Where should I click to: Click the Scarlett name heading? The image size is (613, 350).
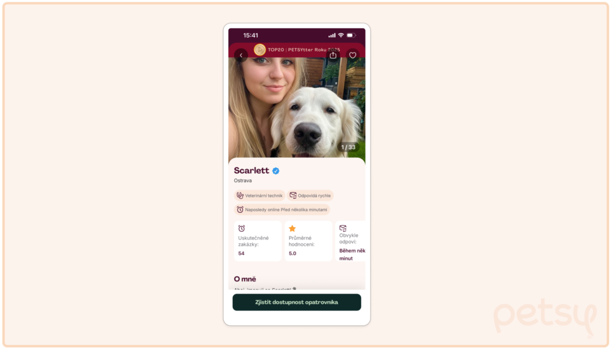pyautogui.click(x=251, y=171)
